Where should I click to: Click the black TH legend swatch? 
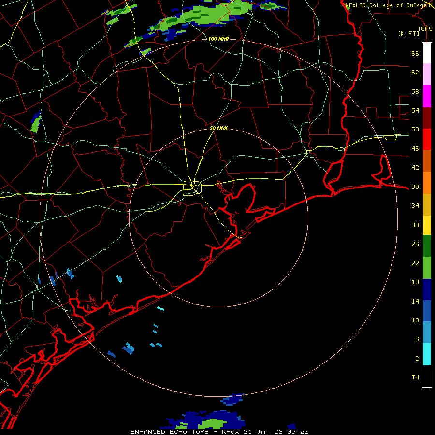(427, 376)
